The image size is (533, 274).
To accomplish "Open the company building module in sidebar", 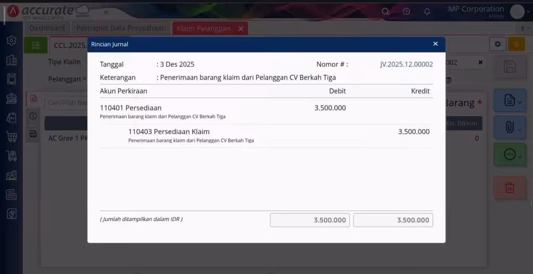I will coord(11,60).
